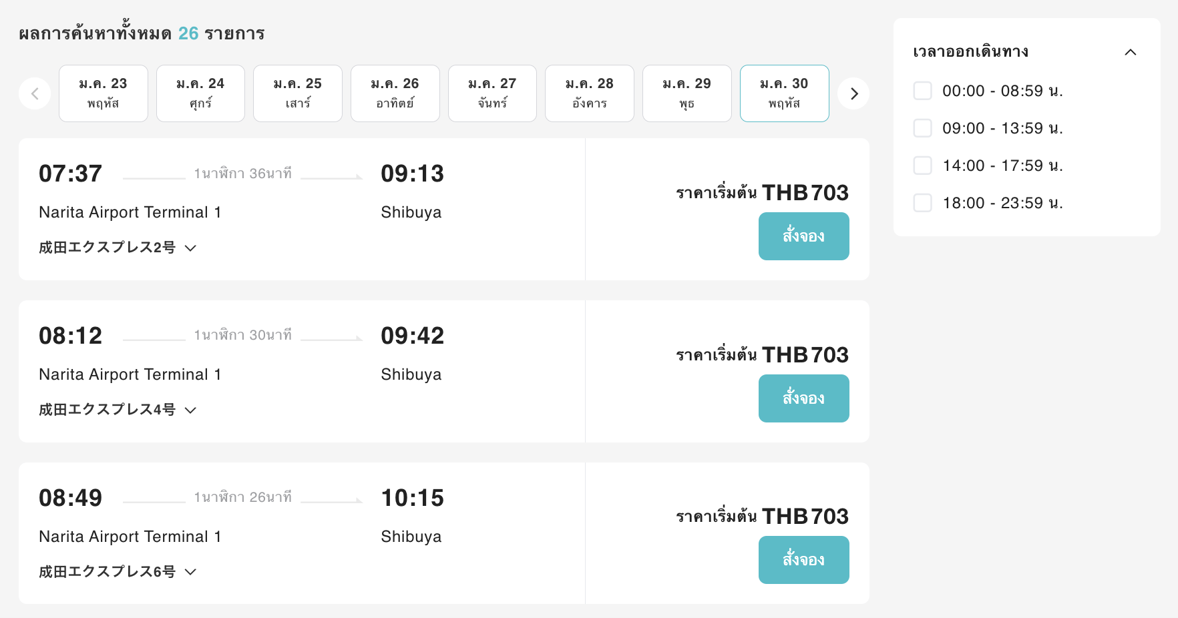Click the 26 results count text
Viewport: 1178px width, 618px height.
click(x=188, y=32)
